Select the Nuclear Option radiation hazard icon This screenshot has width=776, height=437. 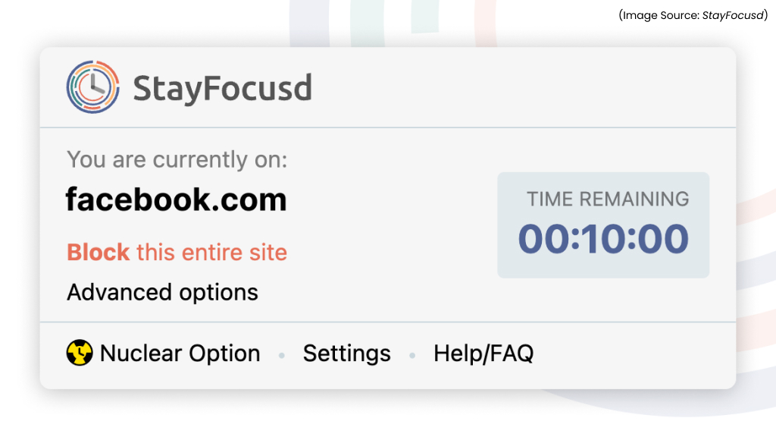(x=78, y=353)
